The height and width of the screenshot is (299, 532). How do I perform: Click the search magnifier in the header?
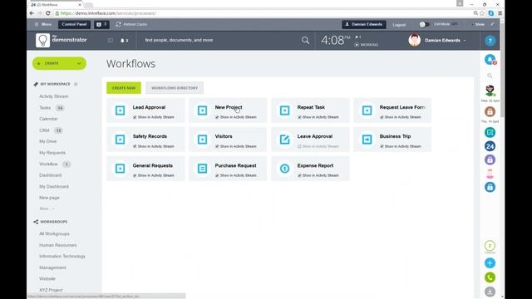[305, 41]
